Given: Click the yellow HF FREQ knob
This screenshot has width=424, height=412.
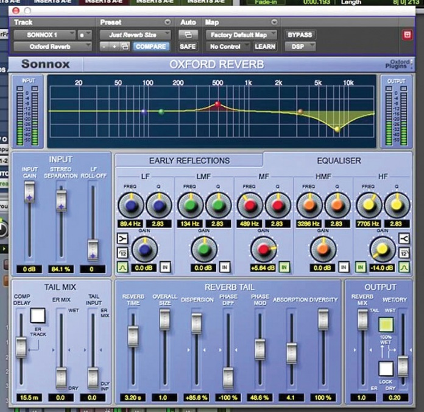Looking at the screenshot, I should point(369,206).
